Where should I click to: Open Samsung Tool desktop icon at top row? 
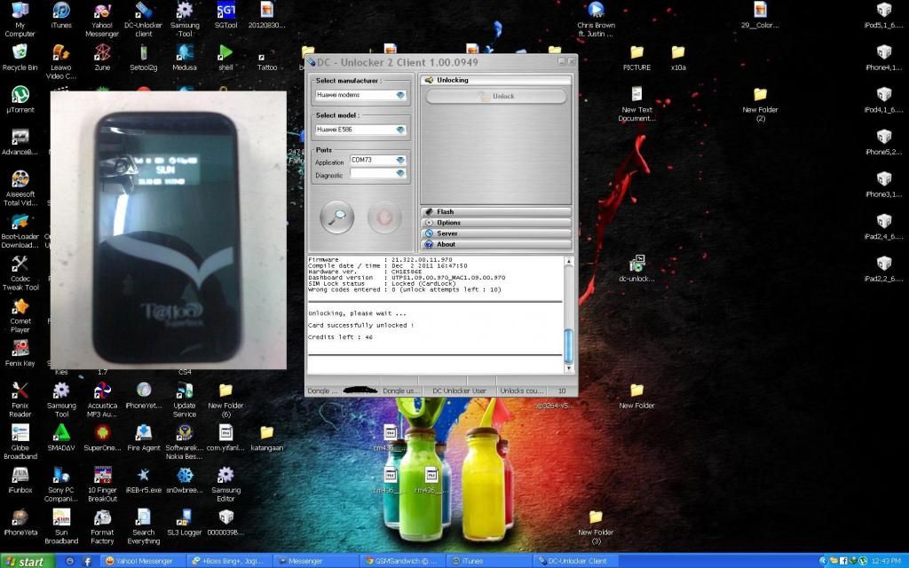click(x=185, y=20)
